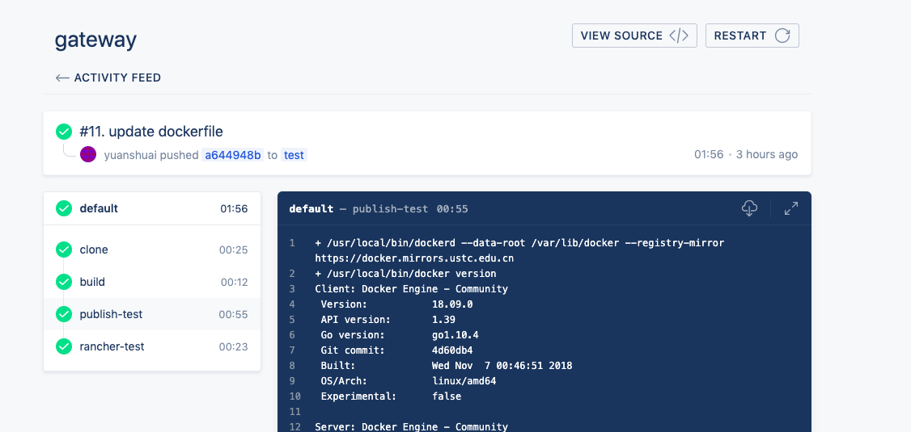This screenshot has width=911, height=432.
Task: Click the gateway repository title
Action: pos(95,40)
